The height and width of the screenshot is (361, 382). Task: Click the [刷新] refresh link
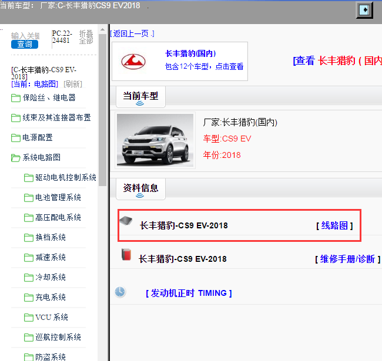(73, 84)
